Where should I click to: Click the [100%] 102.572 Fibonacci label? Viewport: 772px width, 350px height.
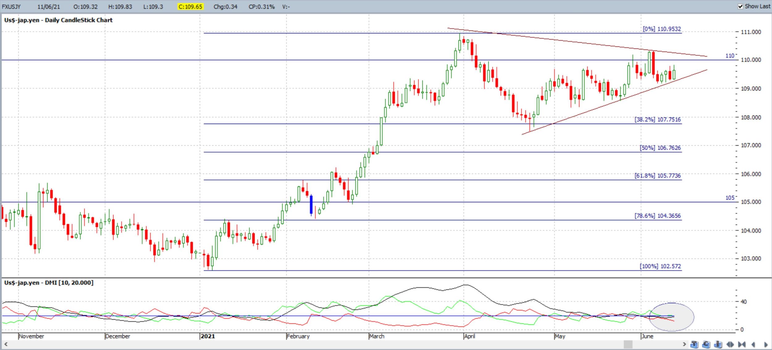point(660,266)
